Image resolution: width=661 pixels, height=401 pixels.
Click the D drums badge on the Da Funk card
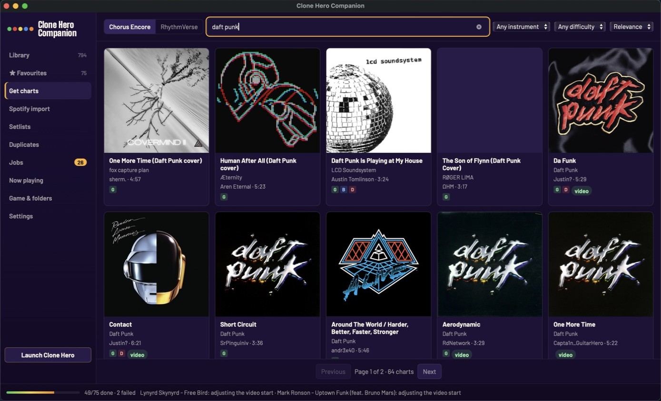point(566,189)
